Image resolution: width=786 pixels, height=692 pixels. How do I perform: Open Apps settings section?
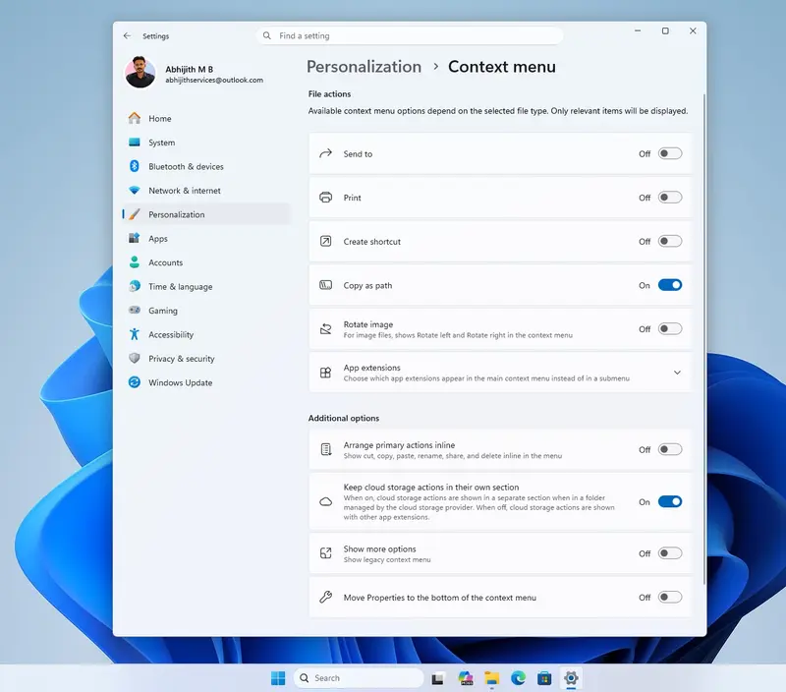pyautogui.click(x=206, y=239)
